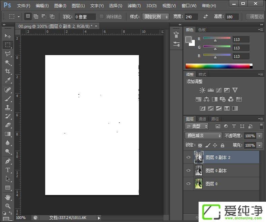Open the 滤镜(T) menu
This screenshot has height=222, width=266.
coord(134,6)
